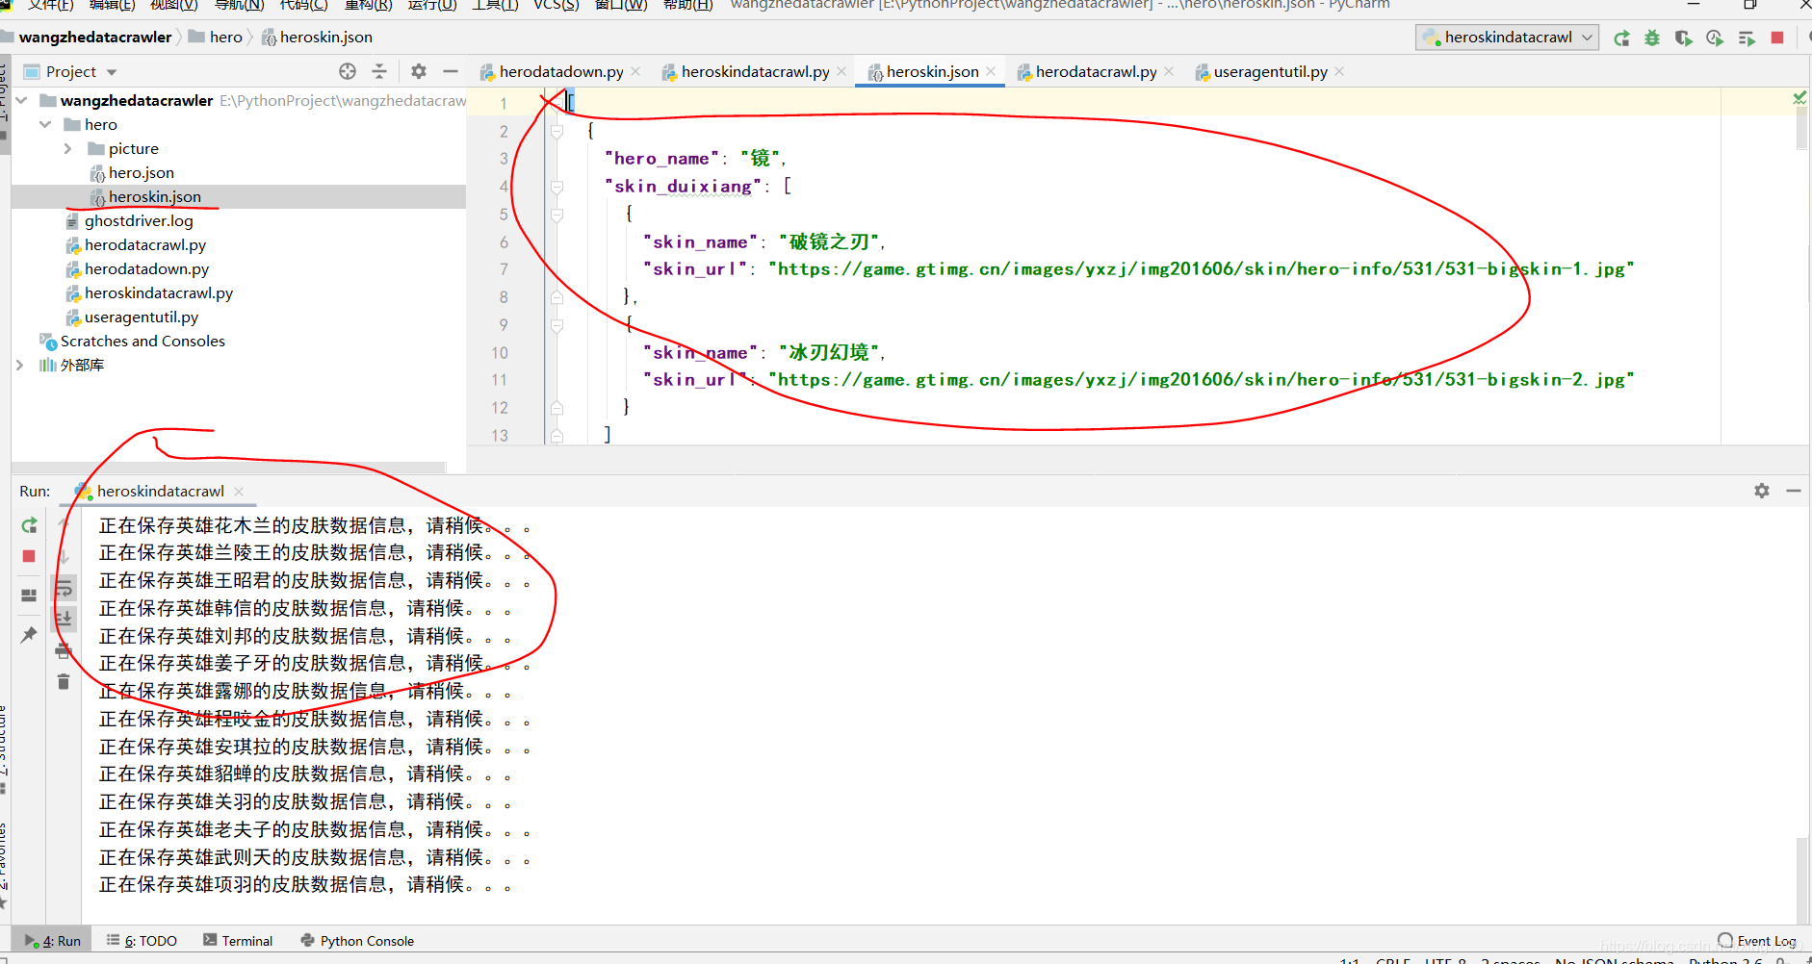Screen dimensions: 1812x964
Task: Select heroskindatacrawl.py in project tree
Action: 159,292
